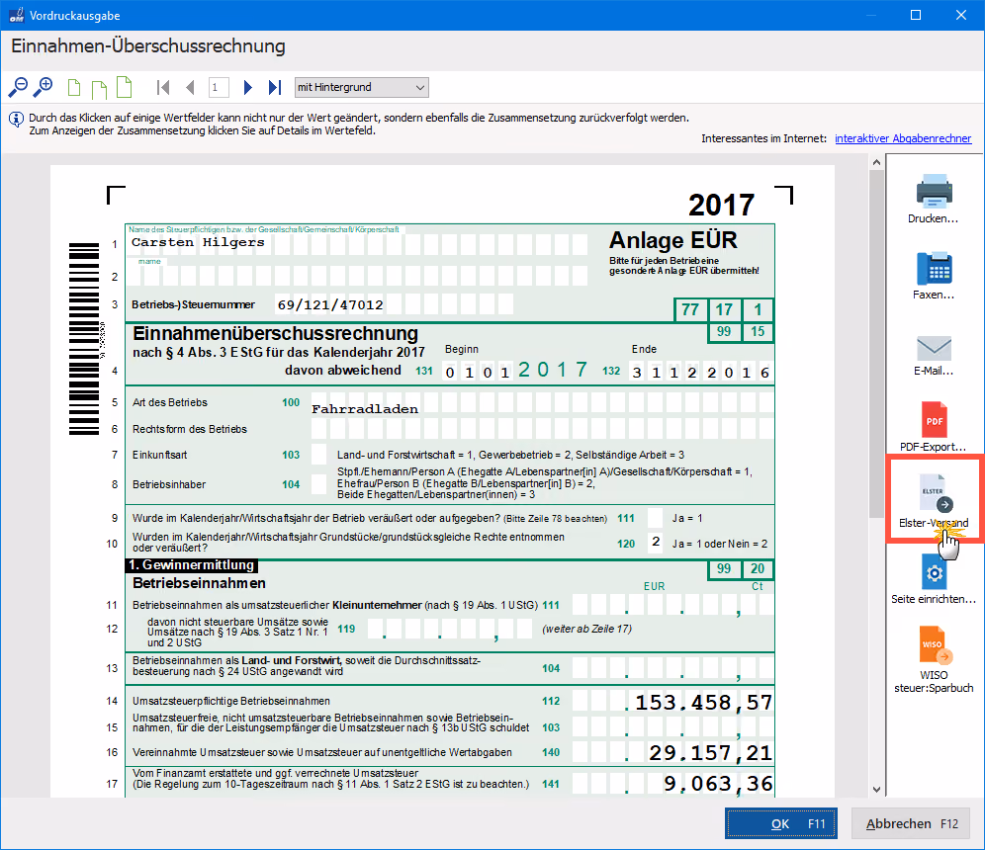Click the 'Anlage EÜR' form heading

672,240
